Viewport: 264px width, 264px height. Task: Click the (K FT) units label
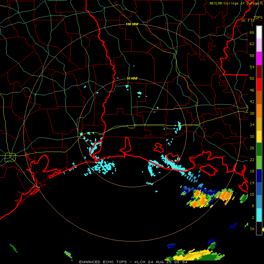248,21
